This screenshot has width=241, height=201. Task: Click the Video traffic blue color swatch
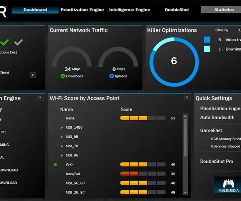[207, 40]
